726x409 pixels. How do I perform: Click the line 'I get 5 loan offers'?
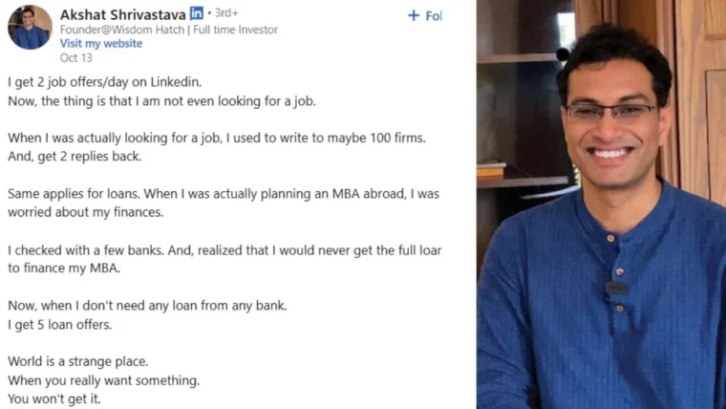60,325
